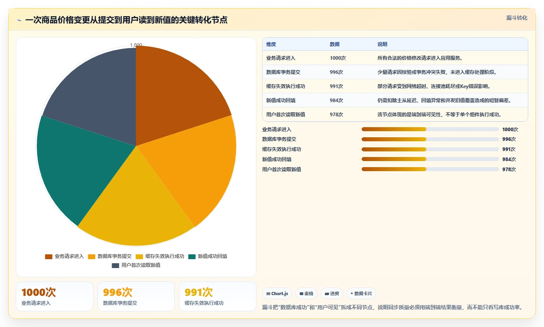544x327 pixels.
Task: Click description starting 少量请求因校验
Action: coord(437,72)
